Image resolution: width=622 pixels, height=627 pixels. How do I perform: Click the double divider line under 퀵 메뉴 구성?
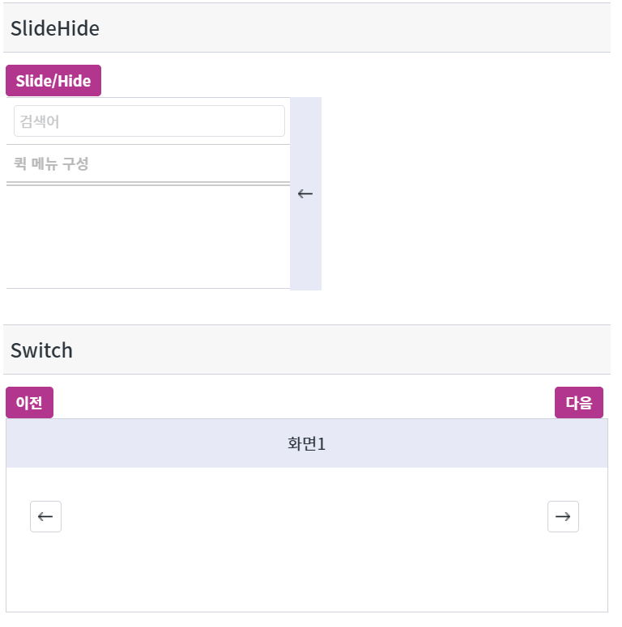[148, 184]
